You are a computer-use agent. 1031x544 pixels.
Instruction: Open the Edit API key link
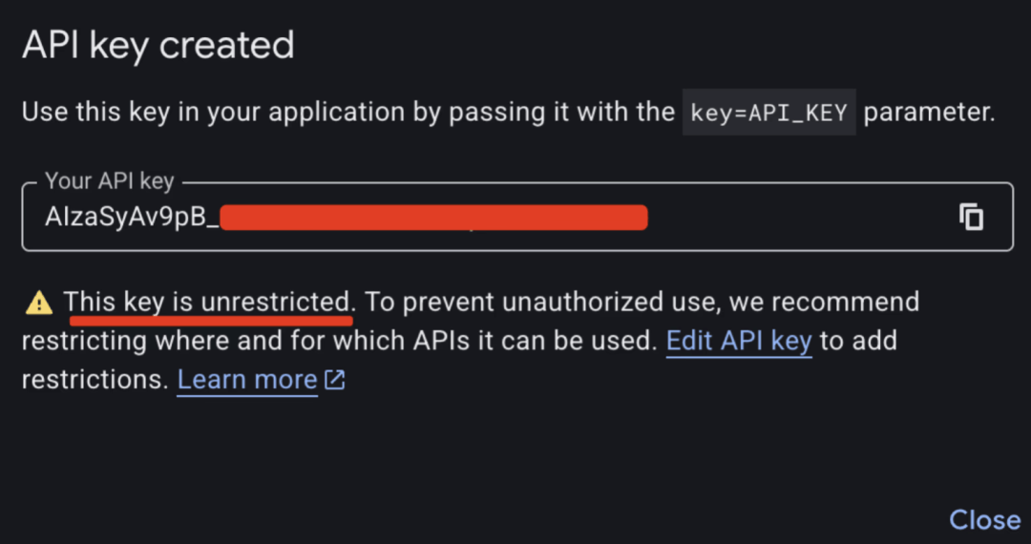[x=739, y=341]
